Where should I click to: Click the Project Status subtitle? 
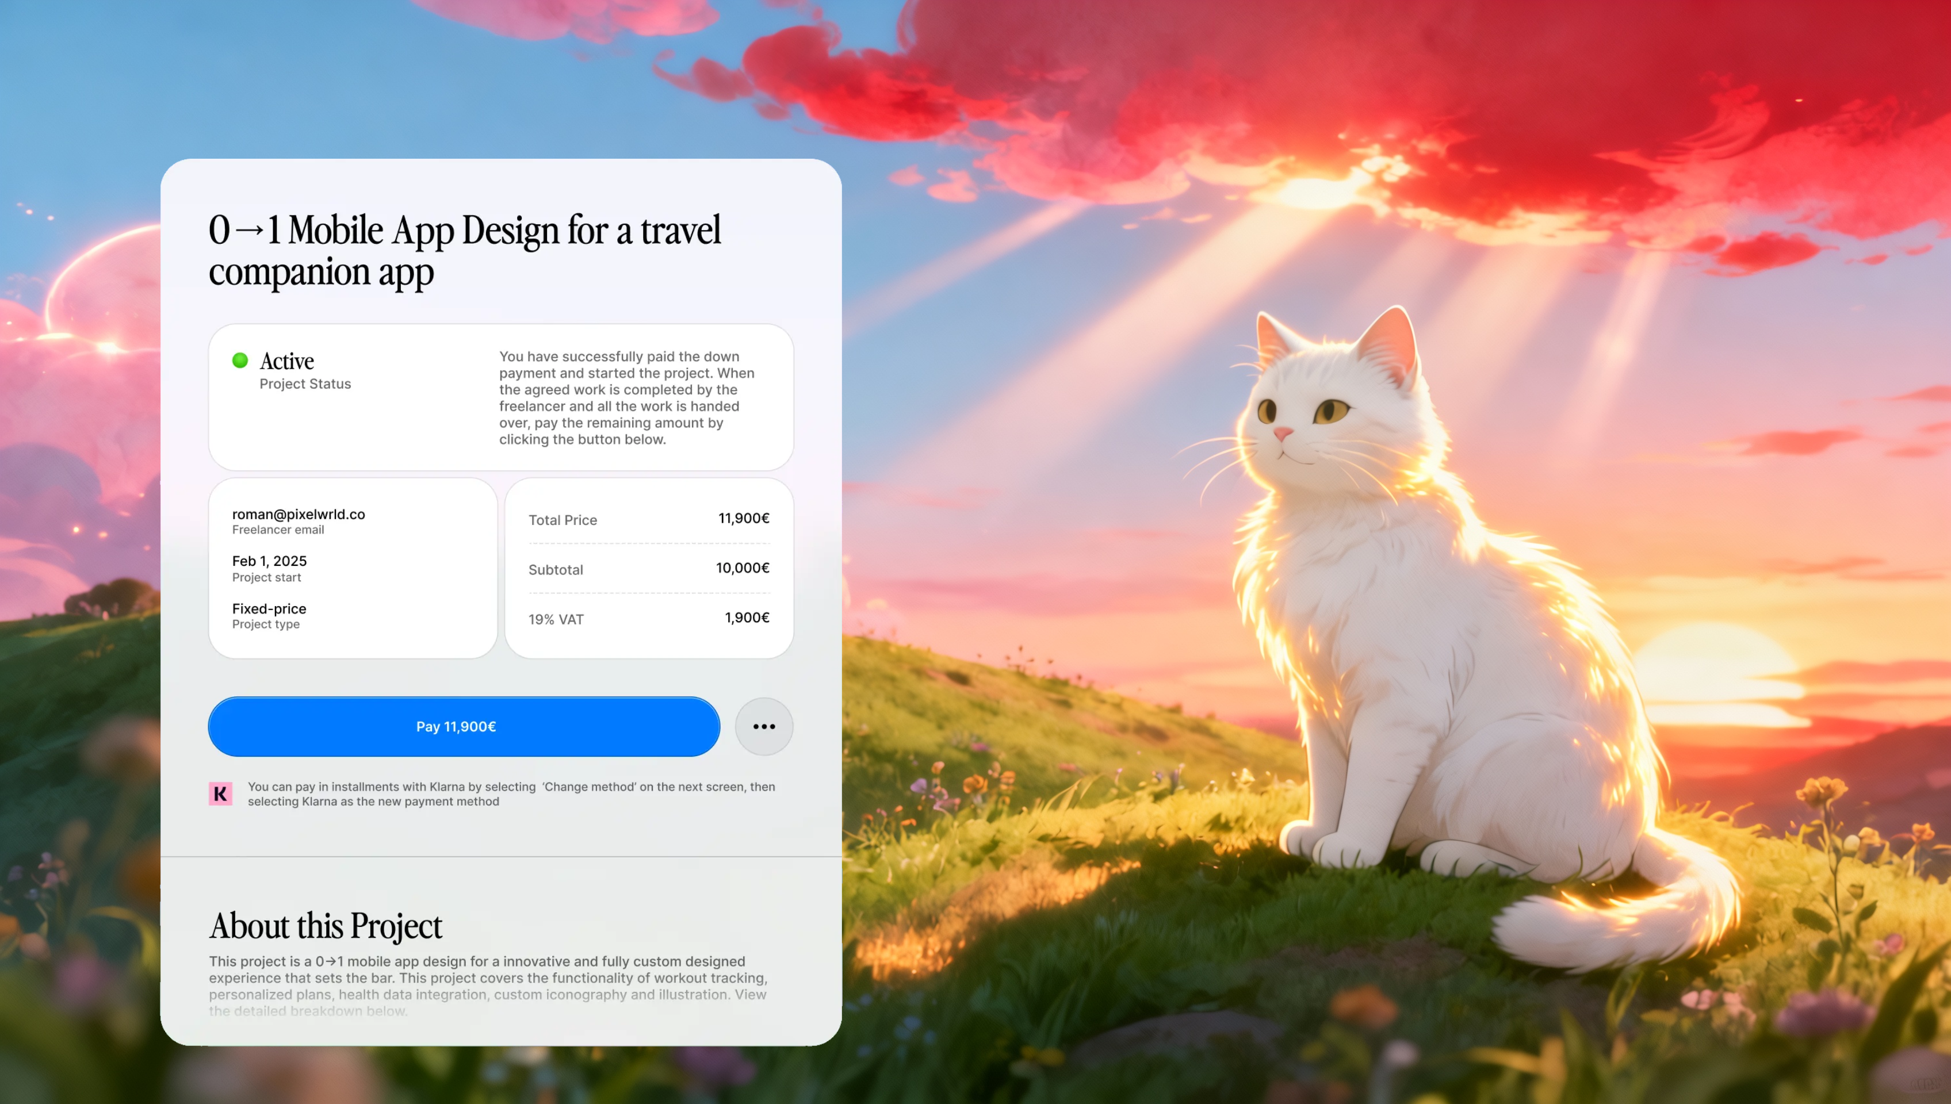(x=305, y=384)
